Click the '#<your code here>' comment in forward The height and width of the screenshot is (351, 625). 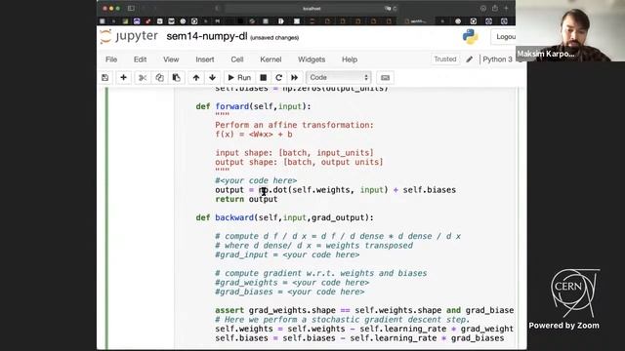256,180
